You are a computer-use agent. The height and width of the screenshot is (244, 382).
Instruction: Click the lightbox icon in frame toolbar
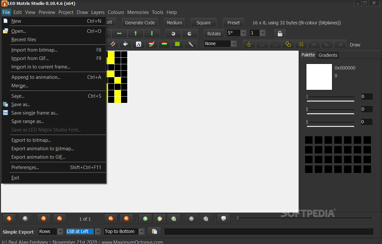[223, 219]
